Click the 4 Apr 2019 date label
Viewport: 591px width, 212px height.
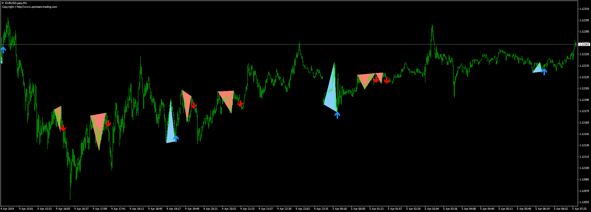(x=7, y=209)
